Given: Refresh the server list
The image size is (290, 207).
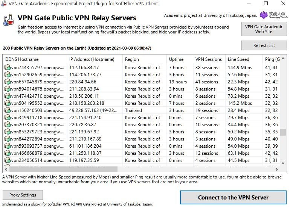Looking at the screenshot, I should pos(264,45).
